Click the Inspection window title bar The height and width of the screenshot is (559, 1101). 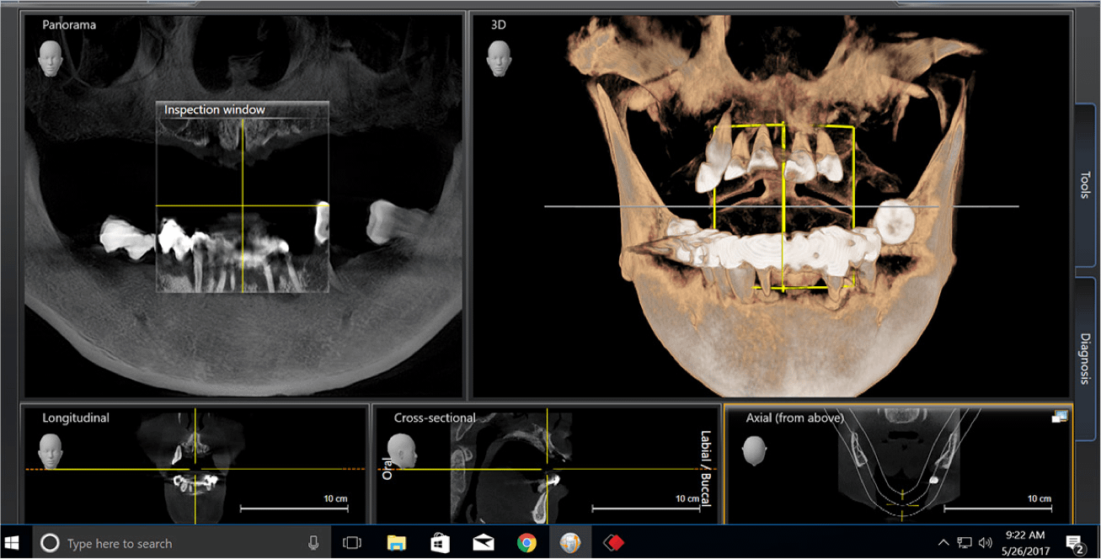point(242,109)
